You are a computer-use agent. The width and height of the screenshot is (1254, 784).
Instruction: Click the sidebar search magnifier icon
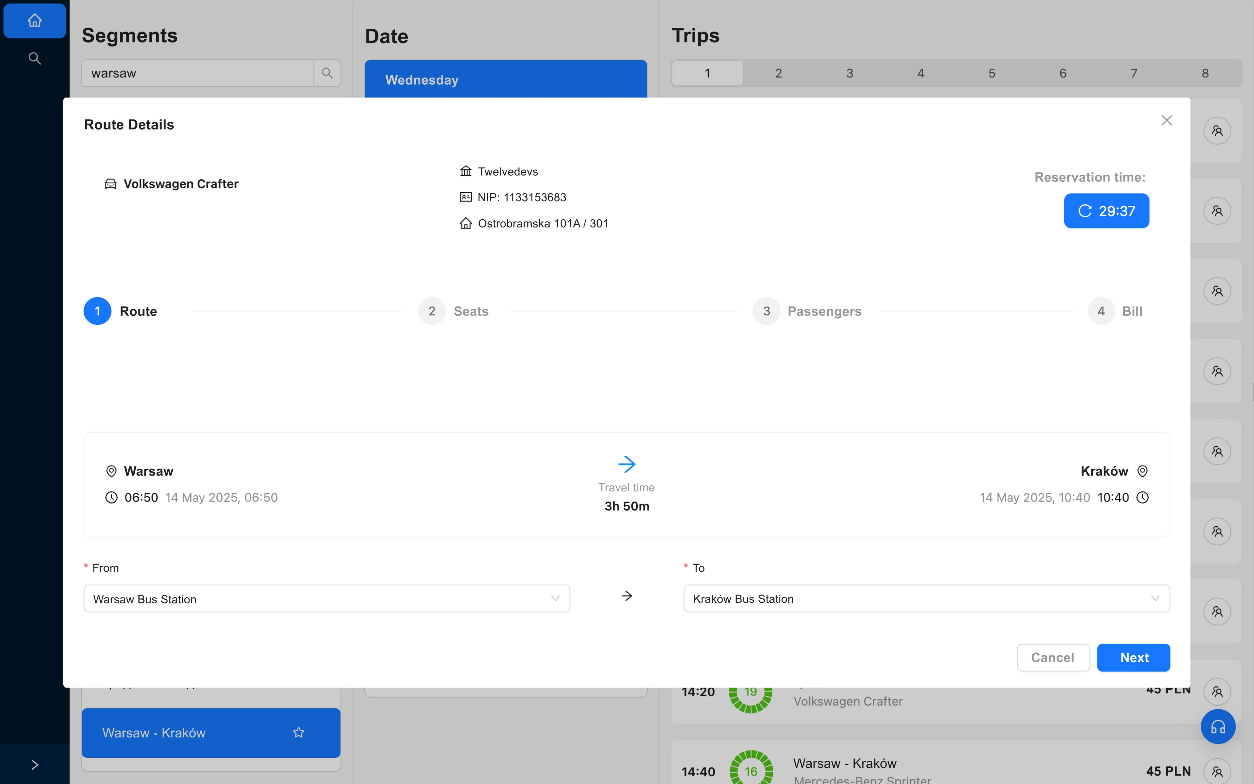[x=35, y=58]
